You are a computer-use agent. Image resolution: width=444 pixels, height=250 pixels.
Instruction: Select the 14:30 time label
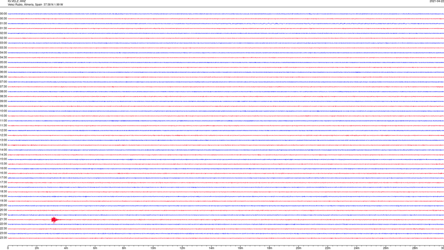[3, 155]
